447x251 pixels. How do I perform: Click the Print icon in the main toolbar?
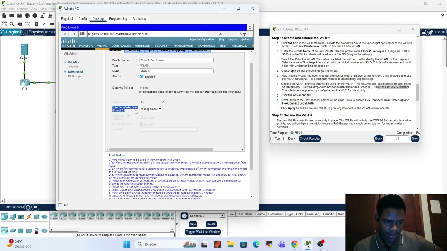27,16
